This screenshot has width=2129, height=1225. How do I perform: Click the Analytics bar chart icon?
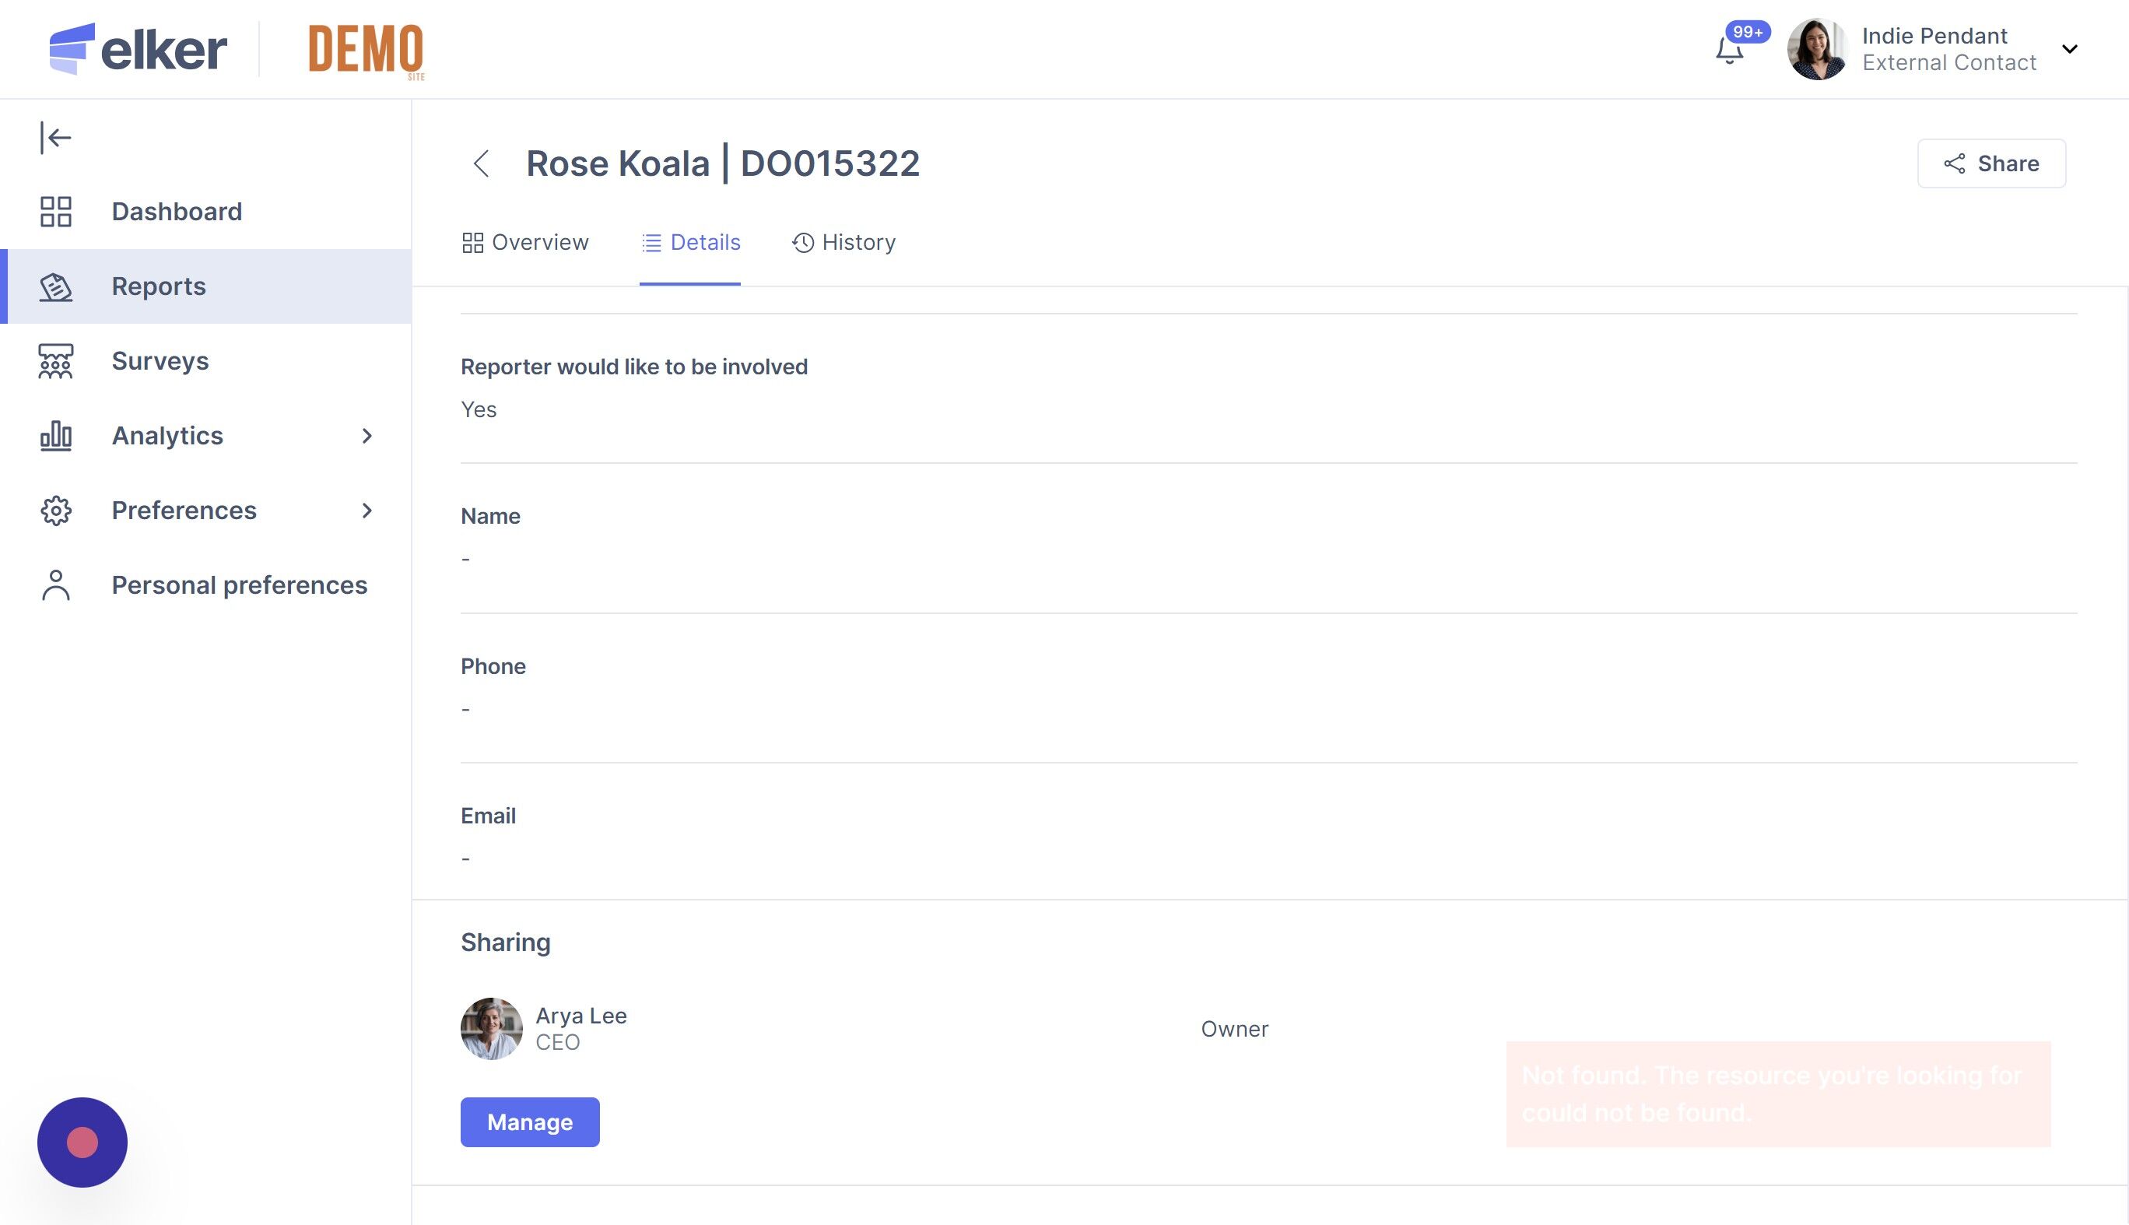(55, 436)
